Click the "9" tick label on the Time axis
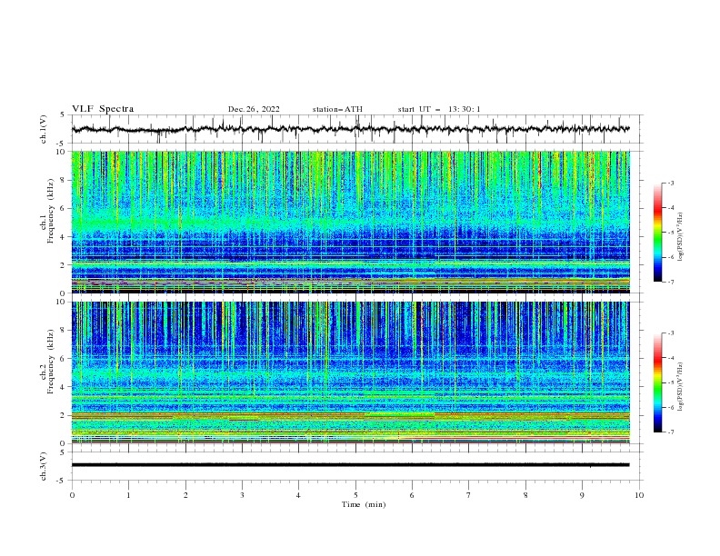Image resolution: width=720 pixels, height=556 pixels. click(x=582, y=495)
